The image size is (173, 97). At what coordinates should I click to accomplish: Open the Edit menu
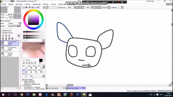coord(11,4)
